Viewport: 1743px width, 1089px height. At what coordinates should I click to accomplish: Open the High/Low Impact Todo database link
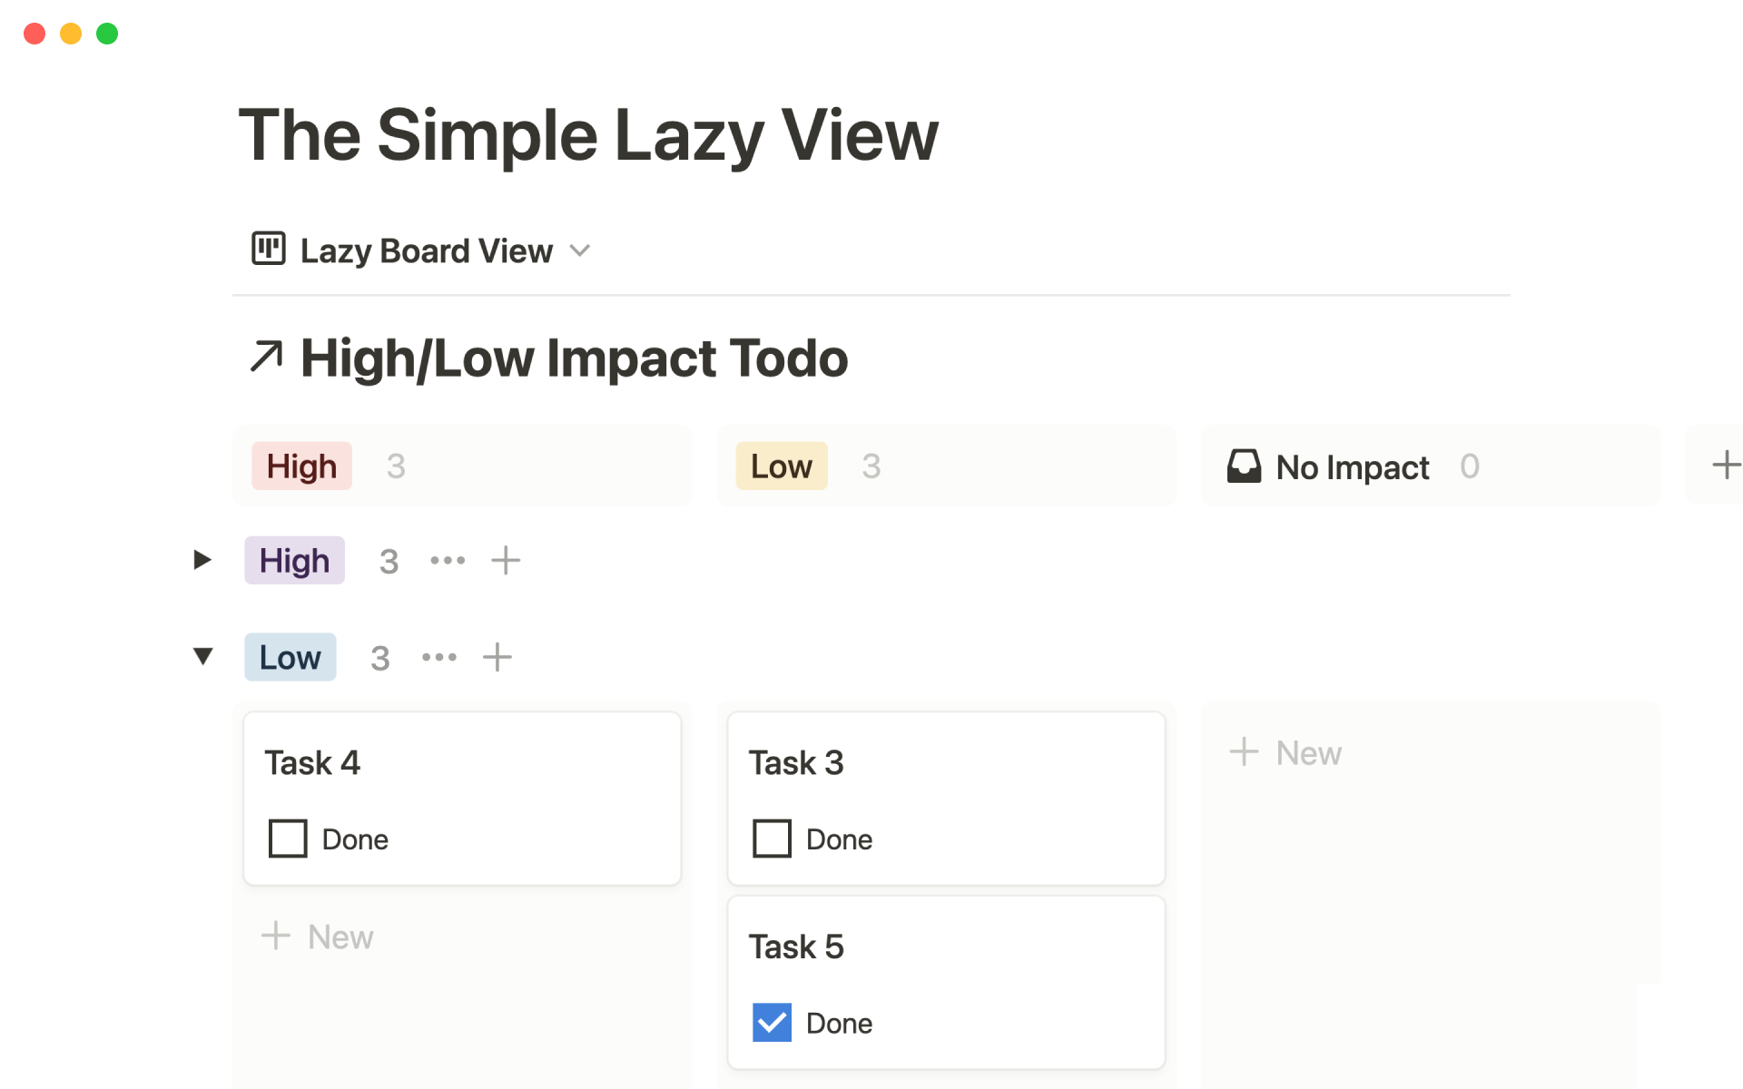574,358
